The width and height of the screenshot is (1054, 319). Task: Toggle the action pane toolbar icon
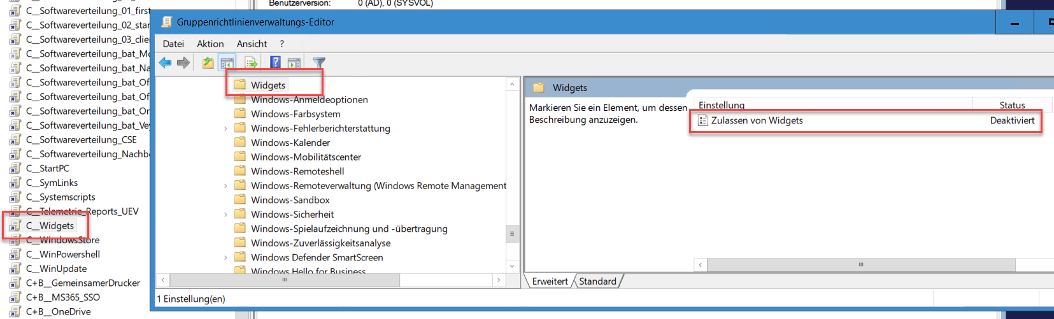click(294, 62)
